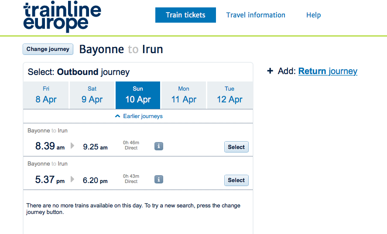Screen dimensions: 387x234
Task: Open the Train tickets menu
Action: [185, 15]
